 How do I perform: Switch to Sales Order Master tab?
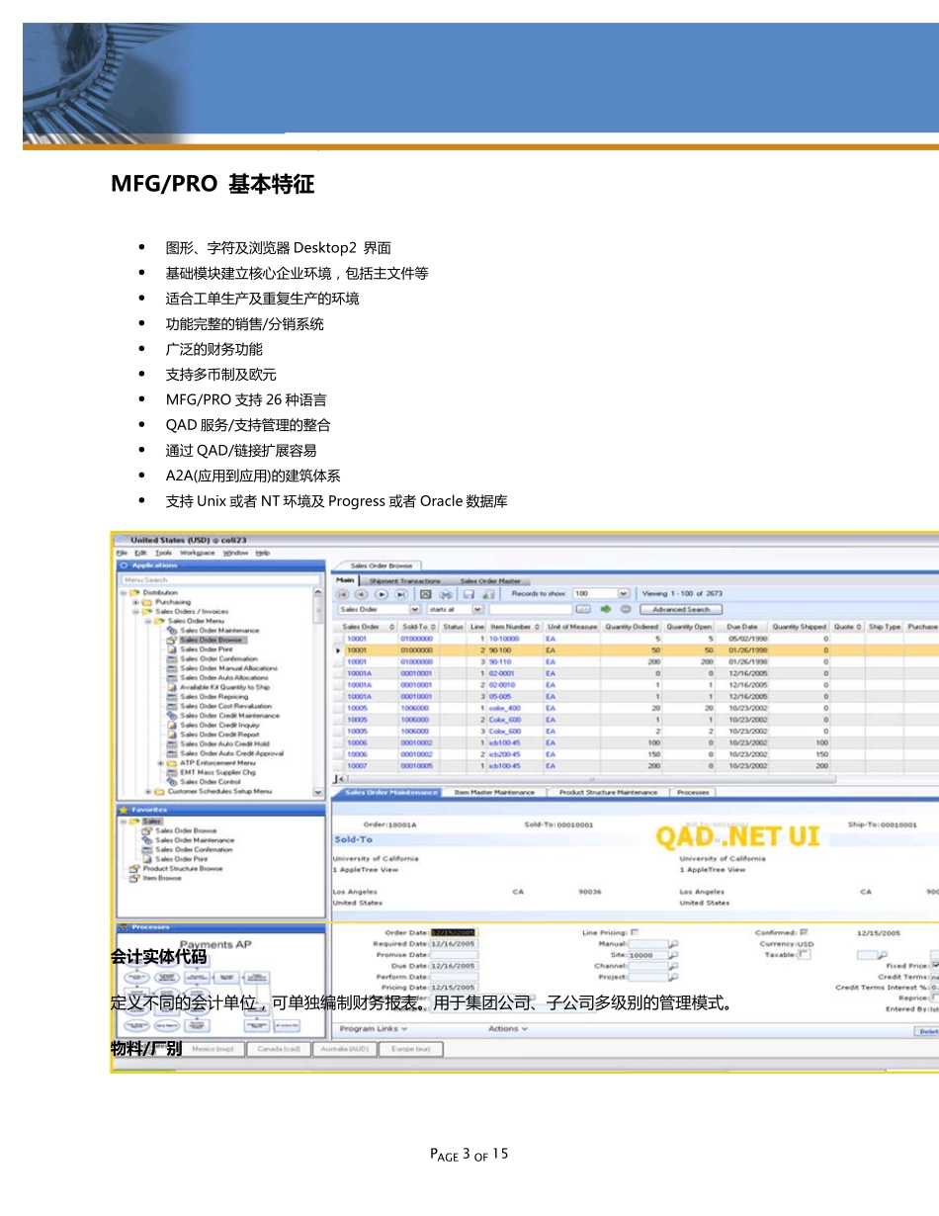tap(490, 581)
